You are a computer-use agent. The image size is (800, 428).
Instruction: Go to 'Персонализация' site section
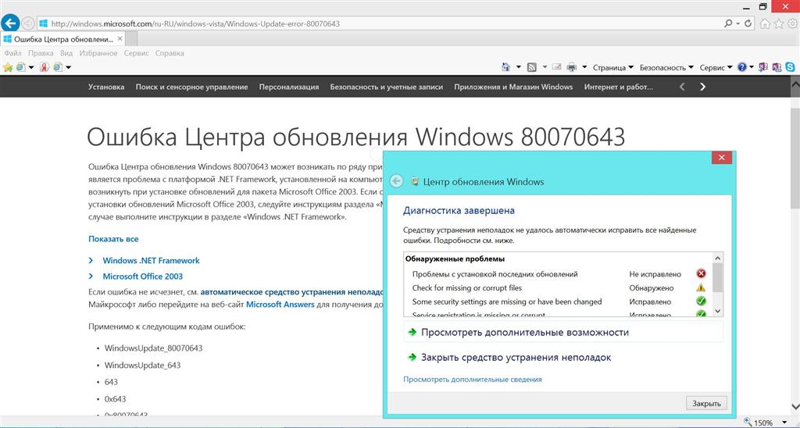[x=289, y=87]
